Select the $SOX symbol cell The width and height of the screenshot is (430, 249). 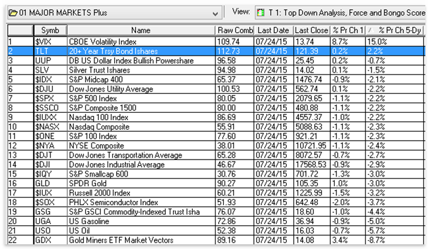(51, 203)
